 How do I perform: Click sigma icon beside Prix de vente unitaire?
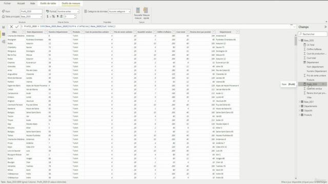point(304,76)
